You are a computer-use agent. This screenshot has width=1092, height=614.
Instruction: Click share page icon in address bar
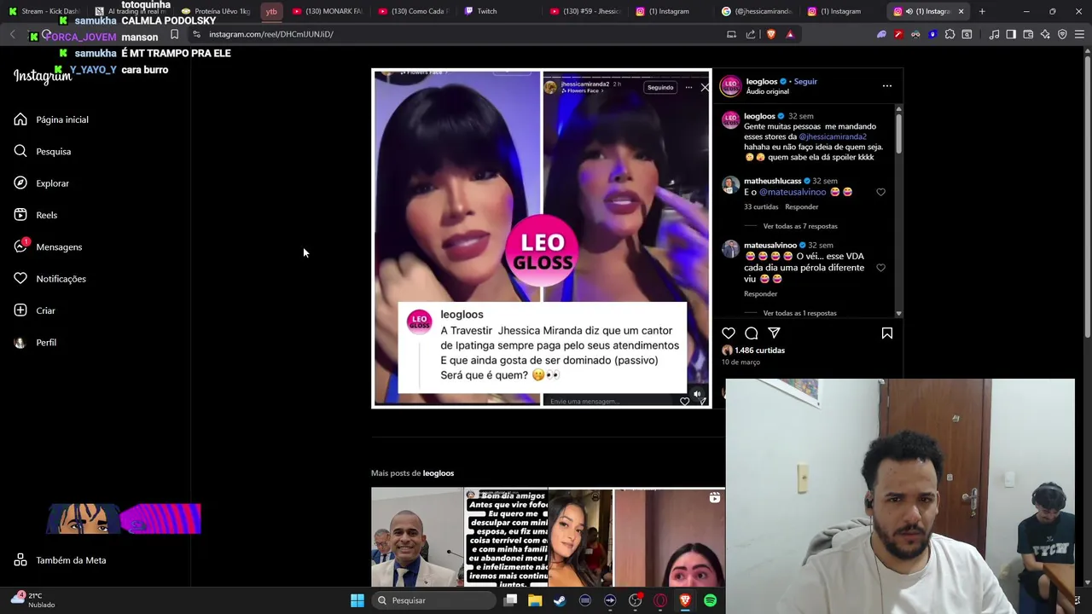point(751,34)
